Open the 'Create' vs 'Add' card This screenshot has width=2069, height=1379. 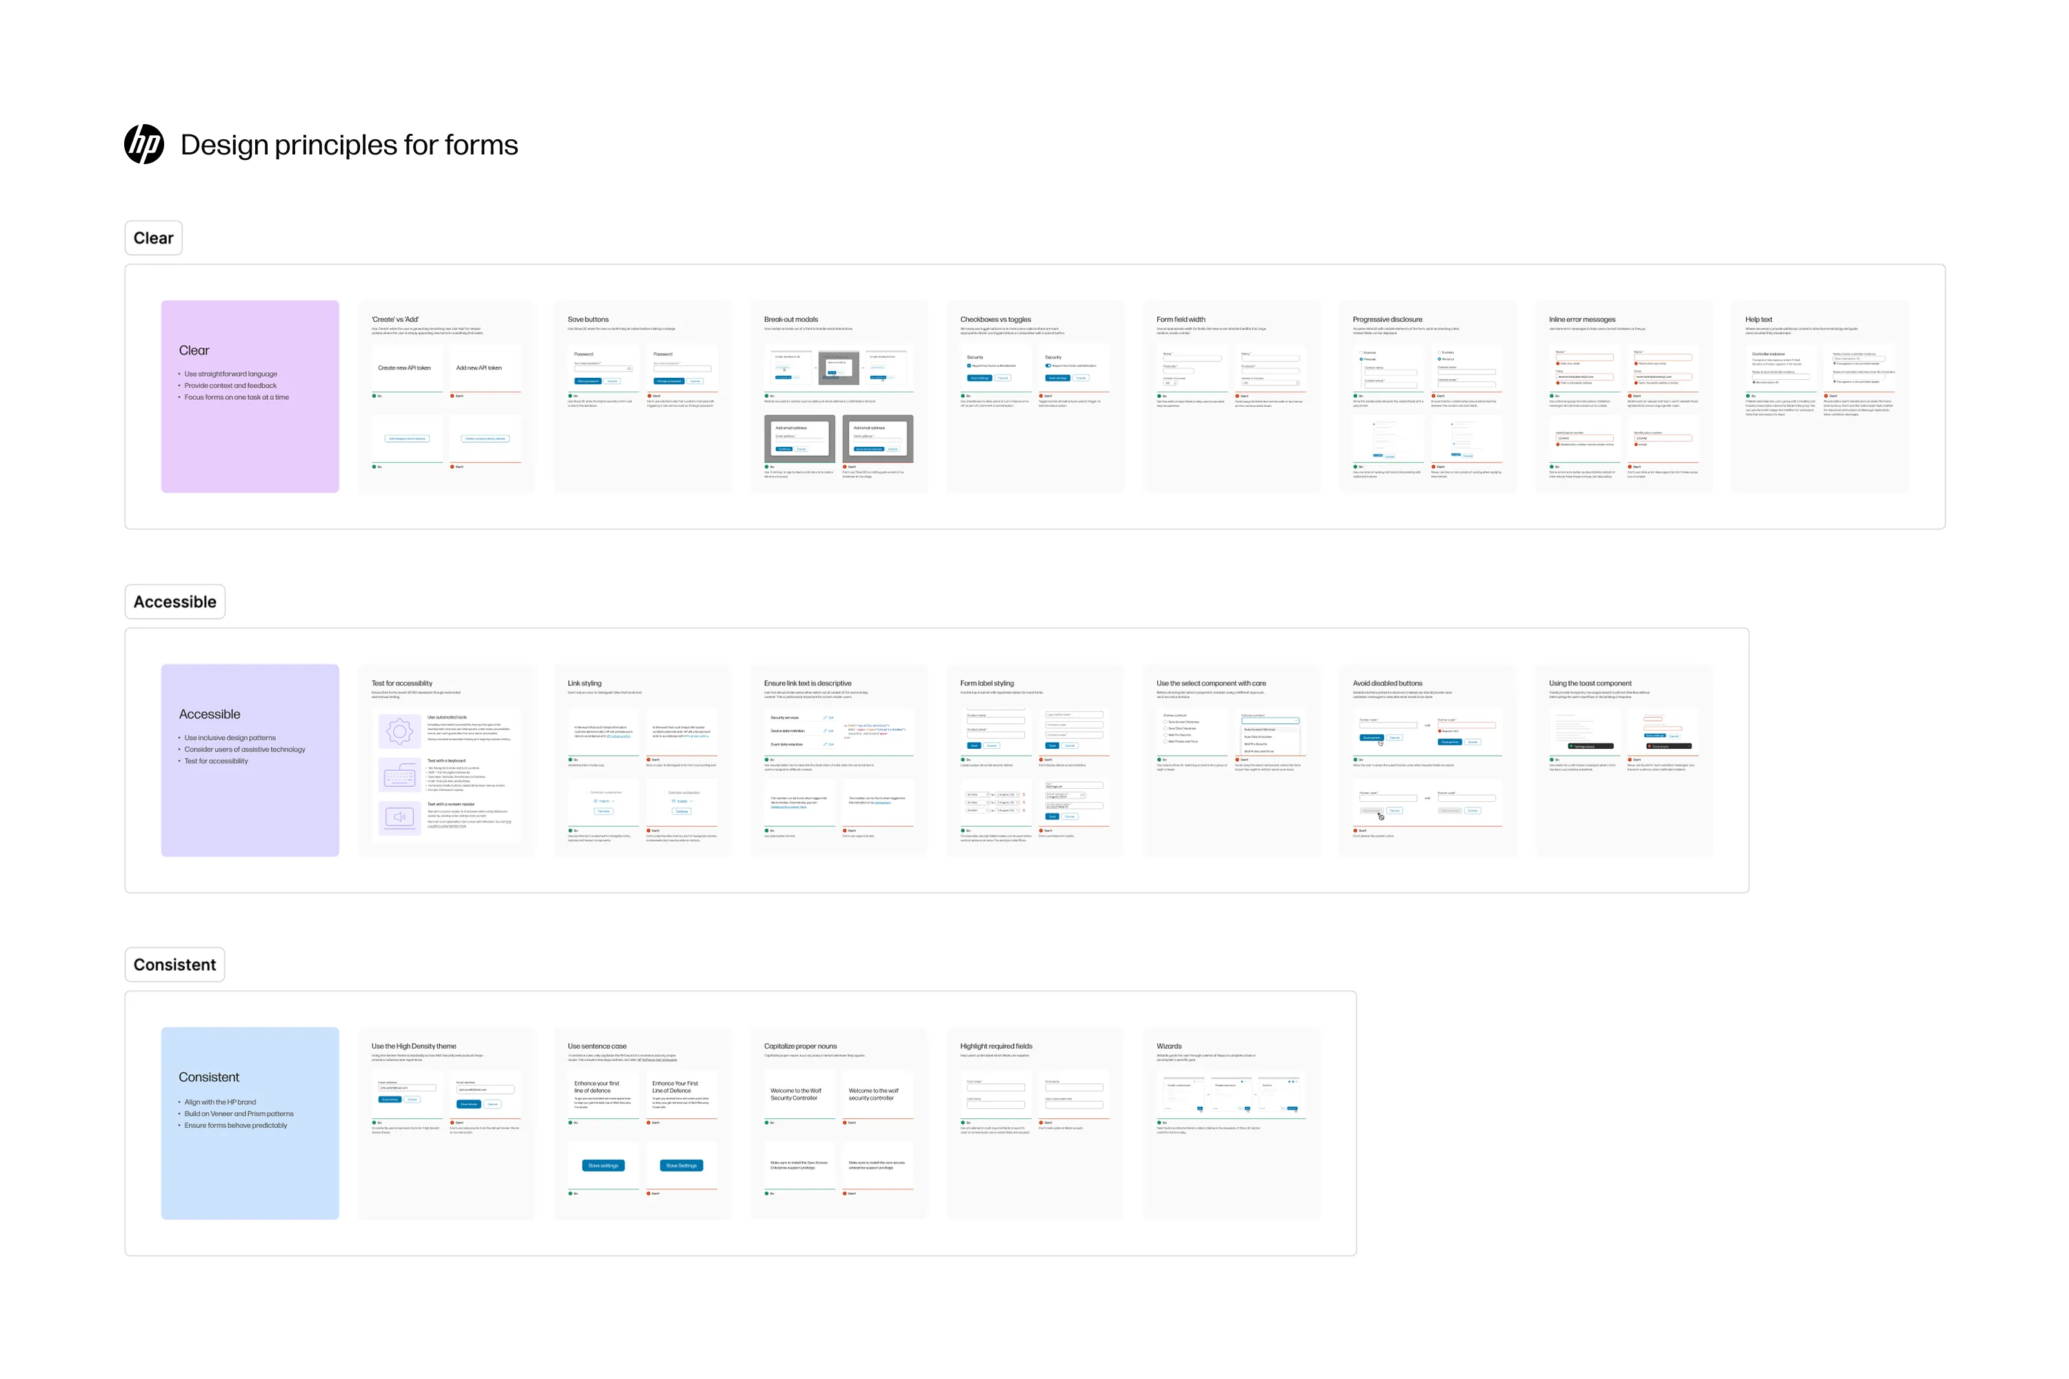tap(446, 396)
